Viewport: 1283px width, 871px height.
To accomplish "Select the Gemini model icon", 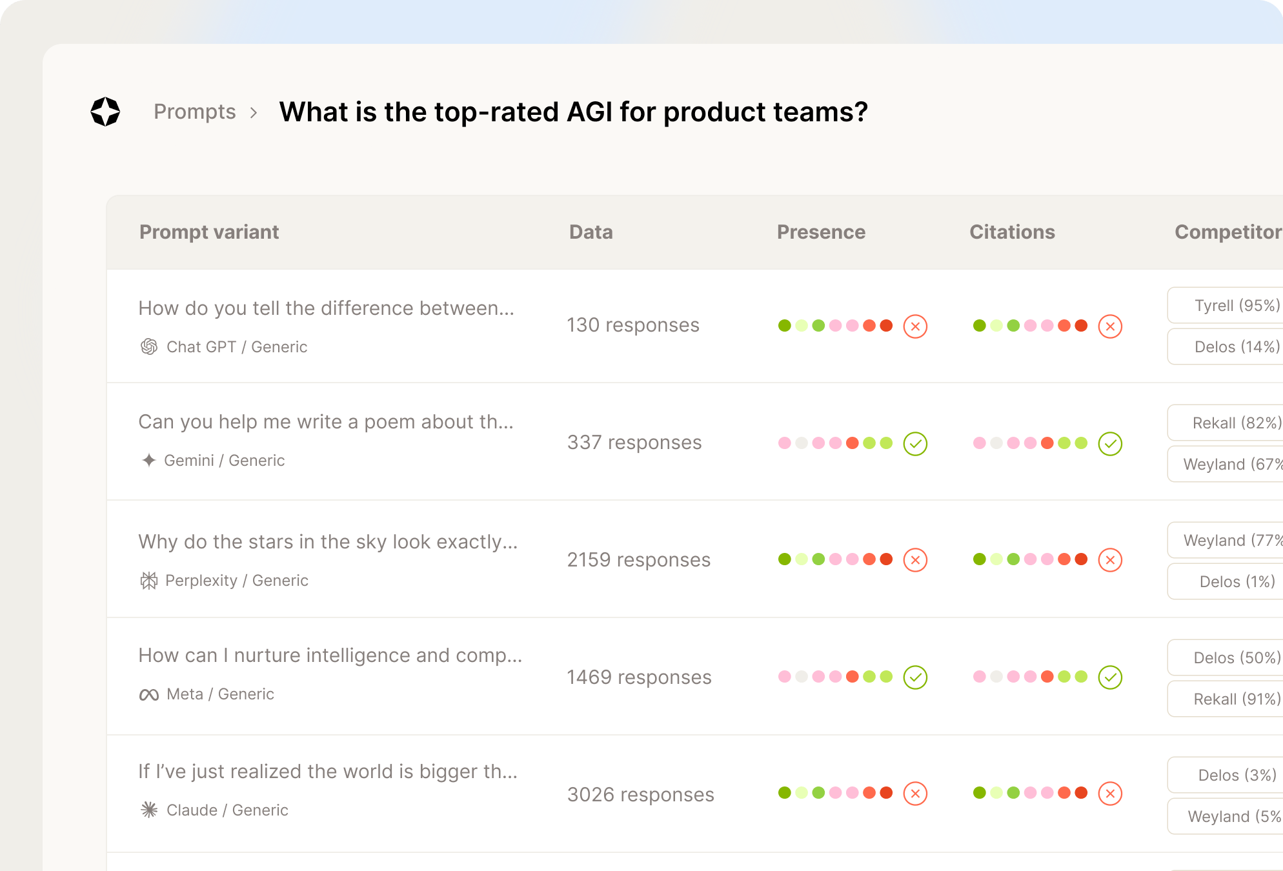I will point(148,460).
